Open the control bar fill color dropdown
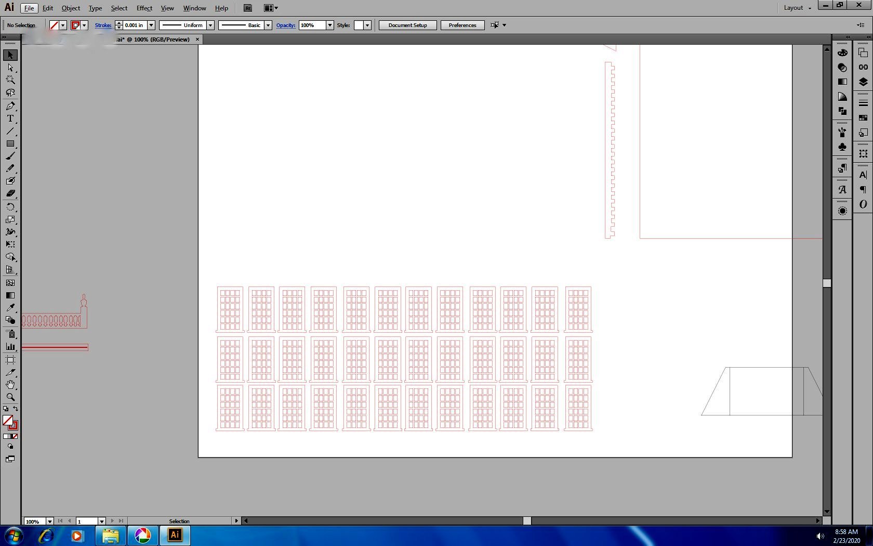 (x=63, y=25)
